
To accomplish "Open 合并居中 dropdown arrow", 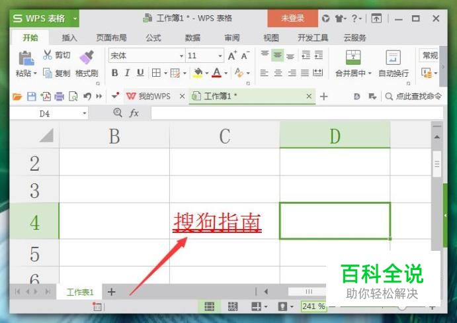I will [370, 73].
